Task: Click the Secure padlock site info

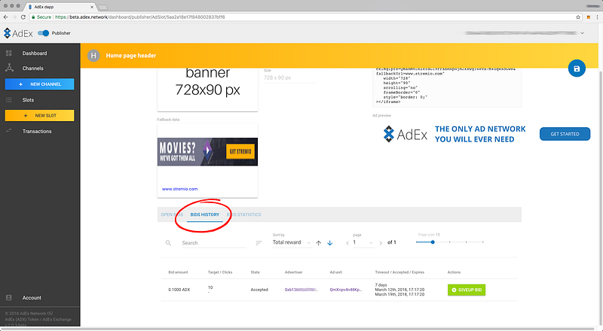Action: tap(41, 17)
